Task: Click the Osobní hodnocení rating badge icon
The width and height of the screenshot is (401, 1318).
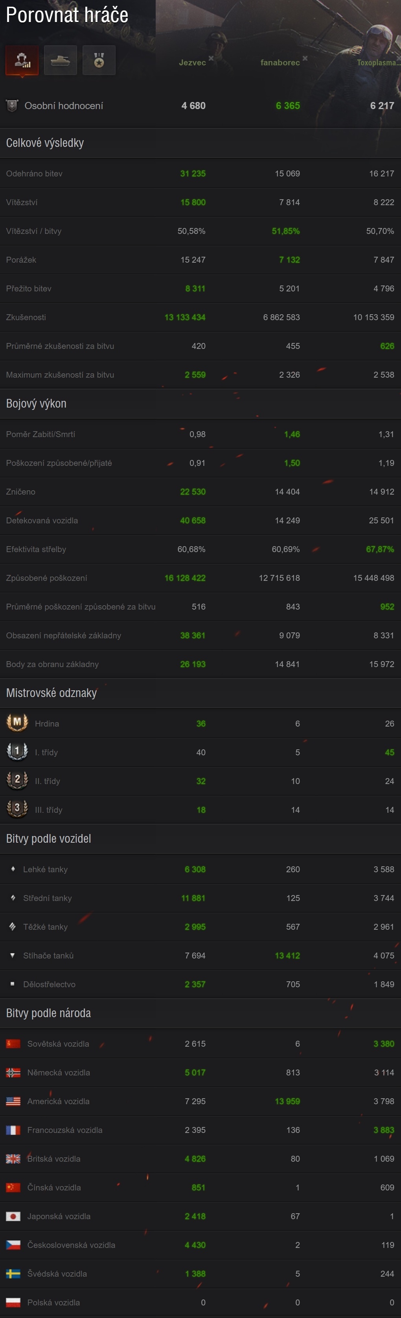Action: click(12, 106)
